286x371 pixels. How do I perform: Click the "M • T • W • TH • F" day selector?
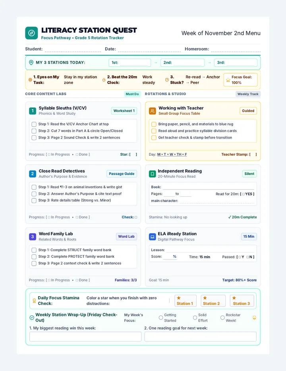[172, 154]
